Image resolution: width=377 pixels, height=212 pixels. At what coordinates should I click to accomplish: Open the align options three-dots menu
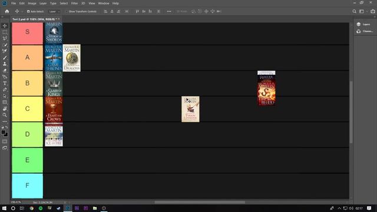[169, 11]
